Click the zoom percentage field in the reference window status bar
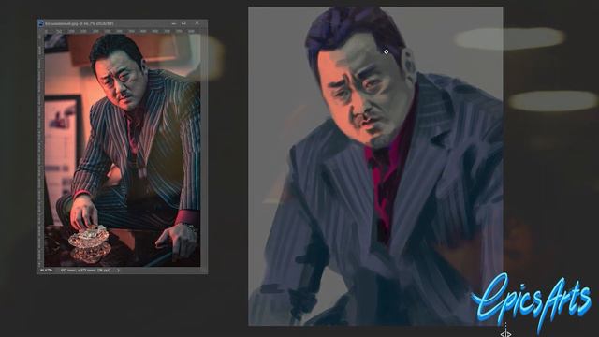599x337 pixels. pyautogui.click(x=47, y=271)
